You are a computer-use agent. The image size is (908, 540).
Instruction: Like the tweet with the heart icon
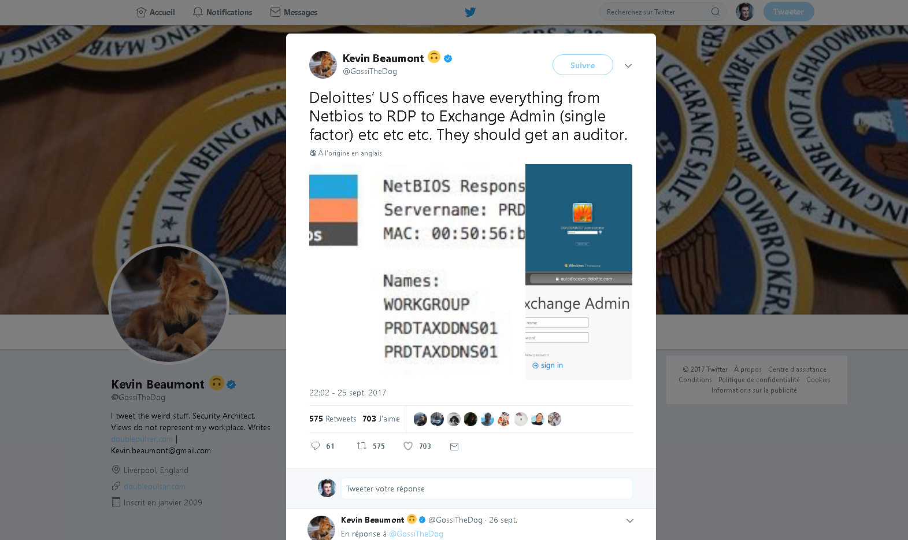pyautogui.click(x=408, y=446)
